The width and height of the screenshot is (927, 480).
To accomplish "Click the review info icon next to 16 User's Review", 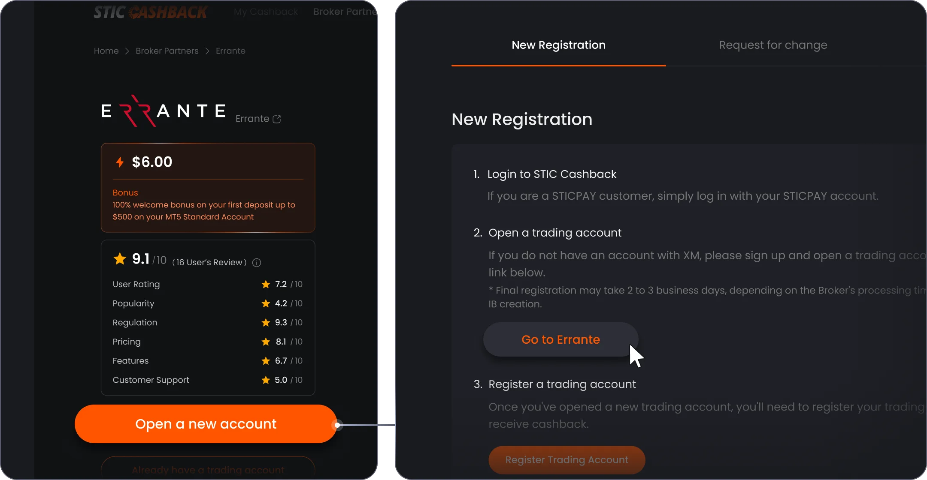I will tap(257, 263).
